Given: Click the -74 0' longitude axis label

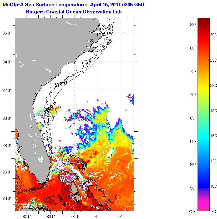Looking at the screenshot, I should [122, 216].
